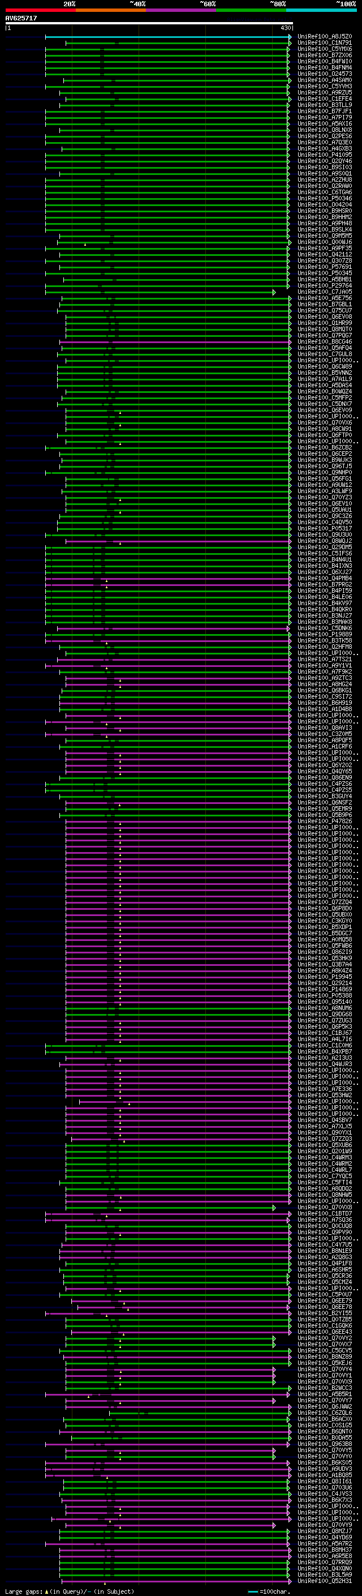
Task: Open UniRef100_C5DNK6 hit
Action: pos(324,628)
